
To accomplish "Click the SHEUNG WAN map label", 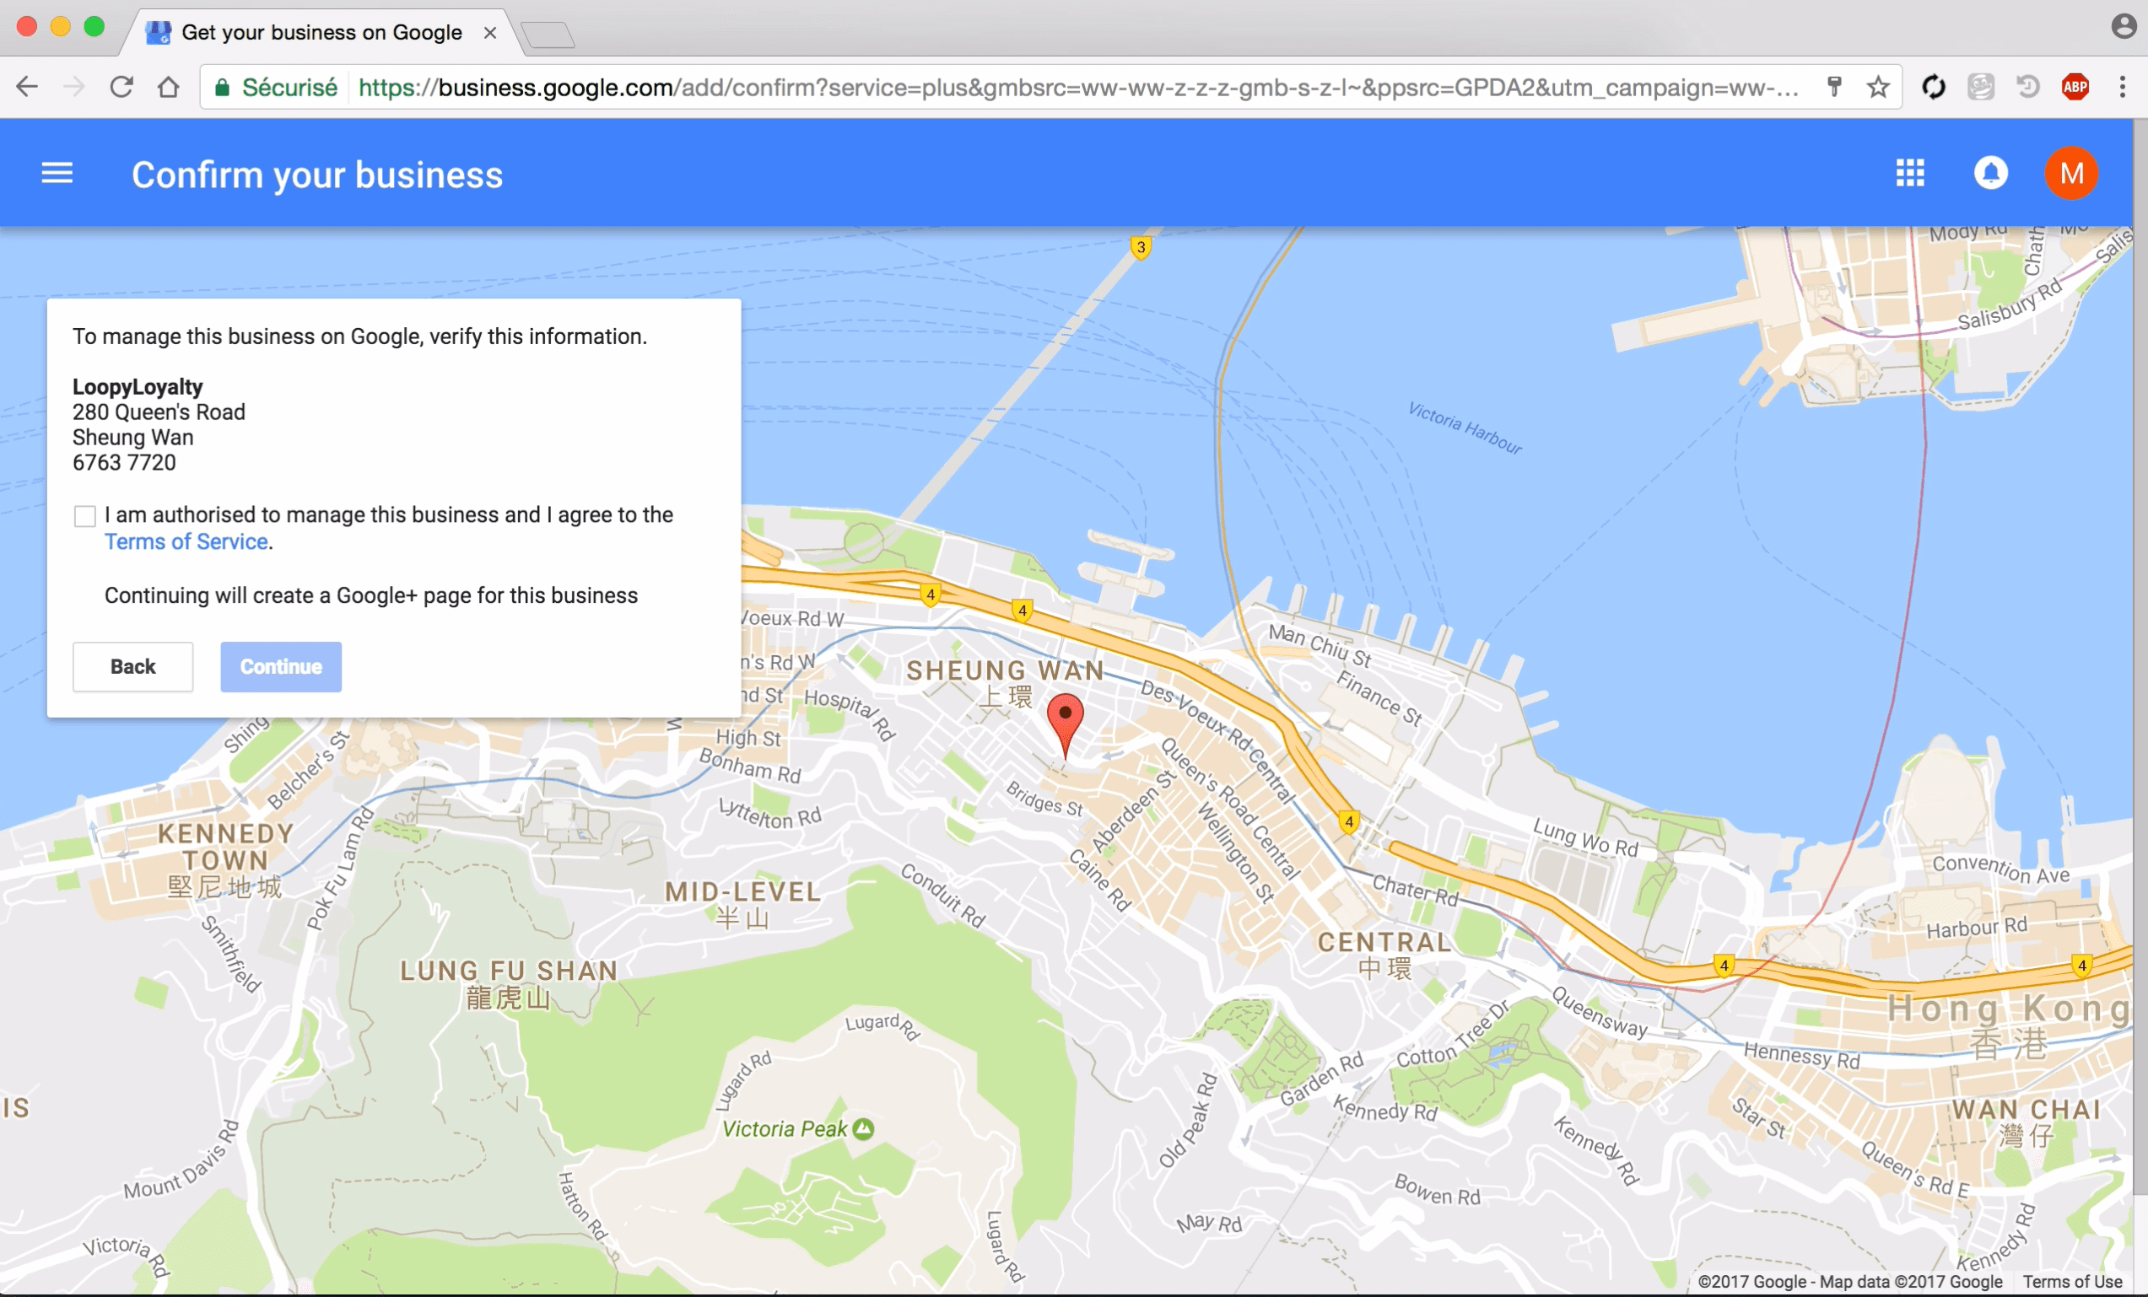I will 1005,670.
